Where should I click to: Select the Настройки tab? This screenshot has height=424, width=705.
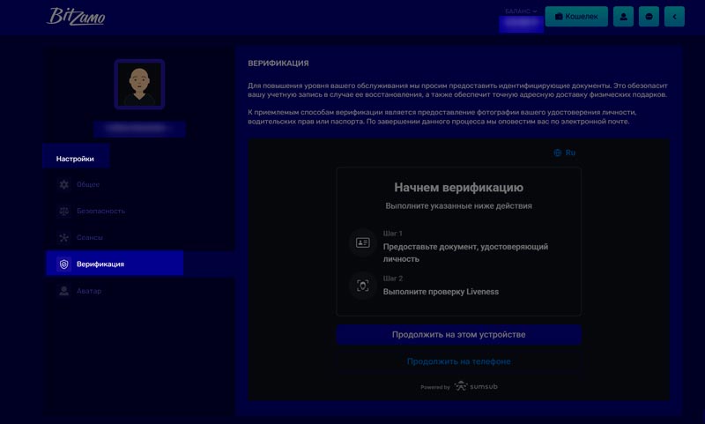click(x=75, y=159)
